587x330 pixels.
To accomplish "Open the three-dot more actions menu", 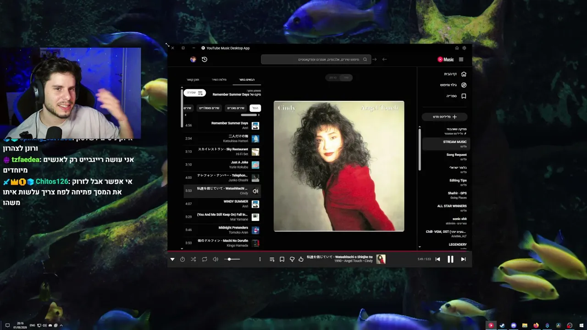I will (260, 259).
